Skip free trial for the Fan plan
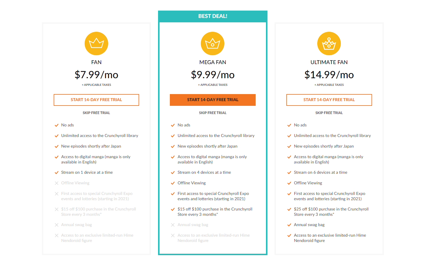This screenshot has width=424, height=259. [x=96, y=113]
